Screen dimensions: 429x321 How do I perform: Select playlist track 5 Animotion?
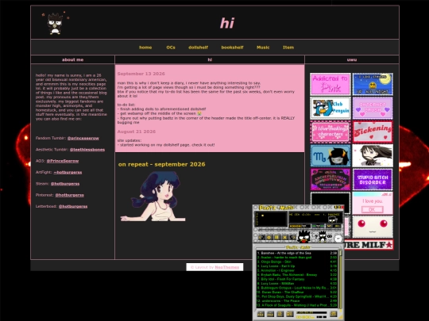click(297, 270)
